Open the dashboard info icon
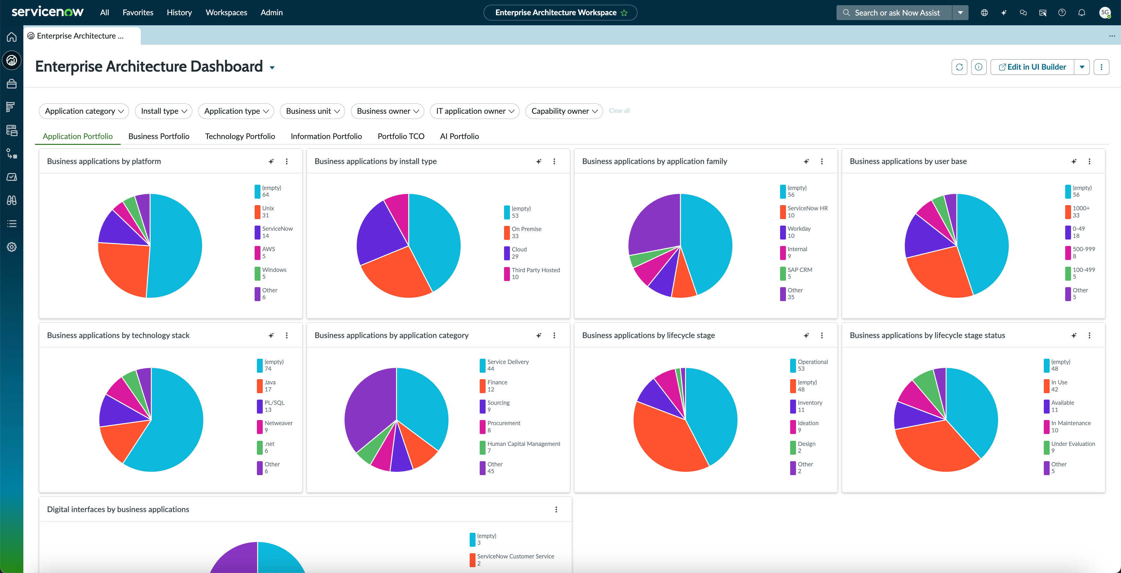The height and width of the screenshot is (573, 1121). [979, 67]
